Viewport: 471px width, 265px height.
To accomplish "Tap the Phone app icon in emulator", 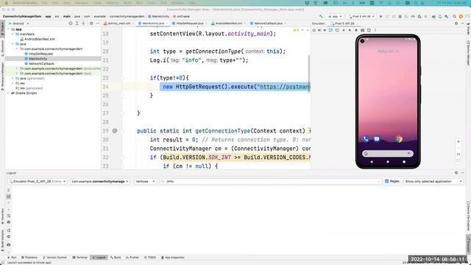I will [x=366, y=139].
